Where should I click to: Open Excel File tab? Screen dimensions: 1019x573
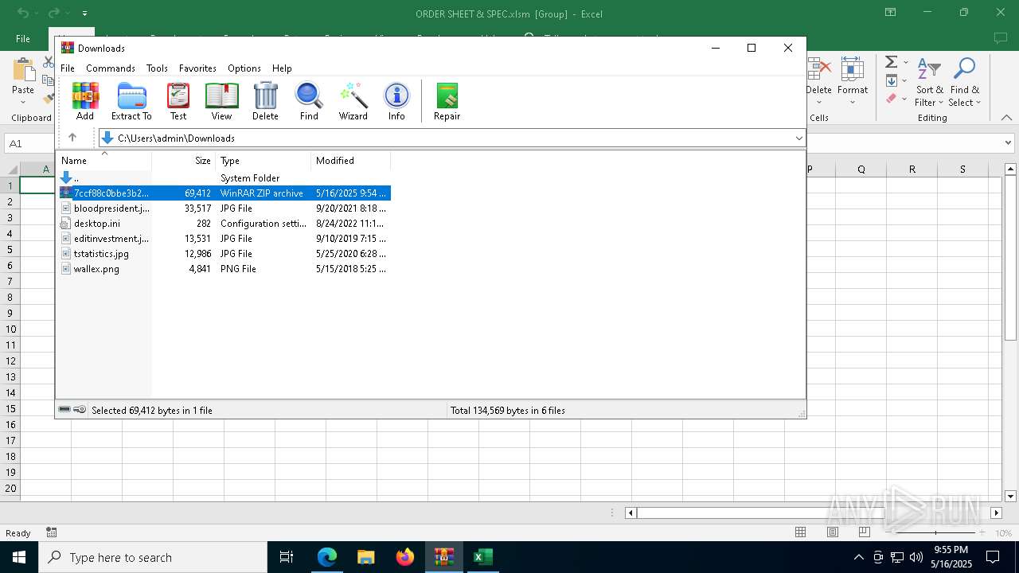23,38
